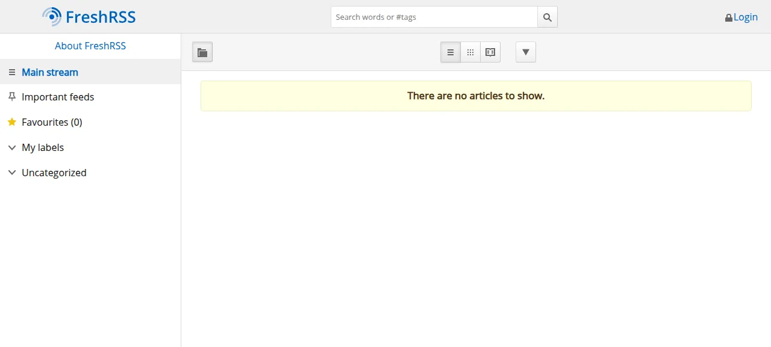This screenshot has height=347, width=771.
Task: Expand the Uncategorized chevron
Action: tap(12, 173)
